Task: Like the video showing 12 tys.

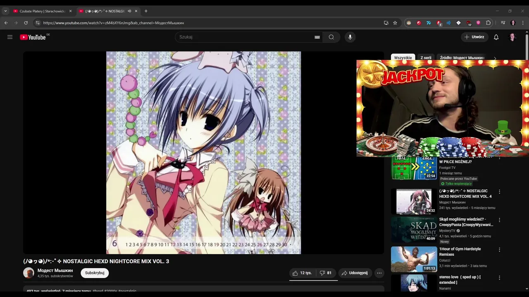Action: click(302, 273)
